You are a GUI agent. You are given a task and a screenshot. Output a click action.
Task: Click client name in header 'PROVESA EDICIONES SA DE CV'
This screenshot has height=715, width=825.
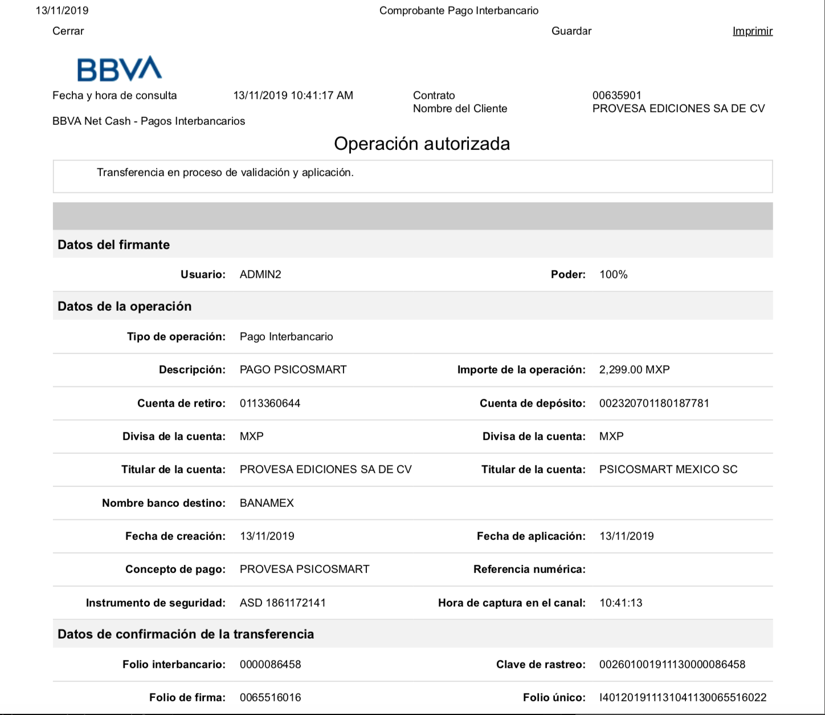[679, 108]
